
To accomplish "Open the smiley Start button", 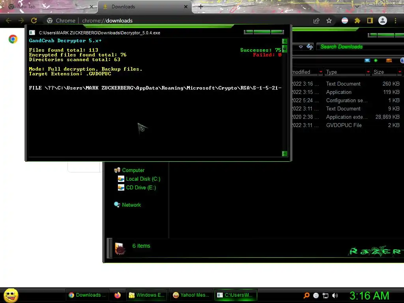I will [11, 295].
